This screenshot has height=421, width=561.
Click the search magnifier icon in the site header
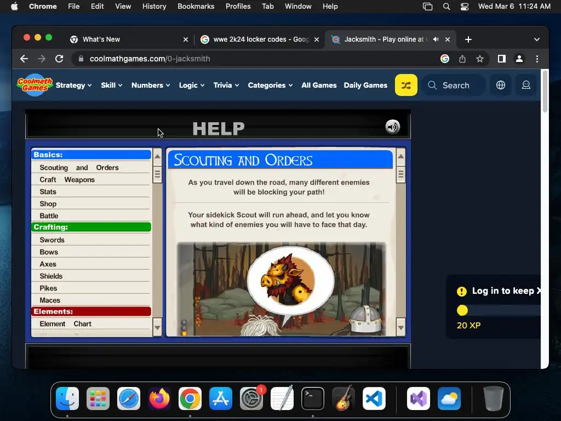coord(432,85)
